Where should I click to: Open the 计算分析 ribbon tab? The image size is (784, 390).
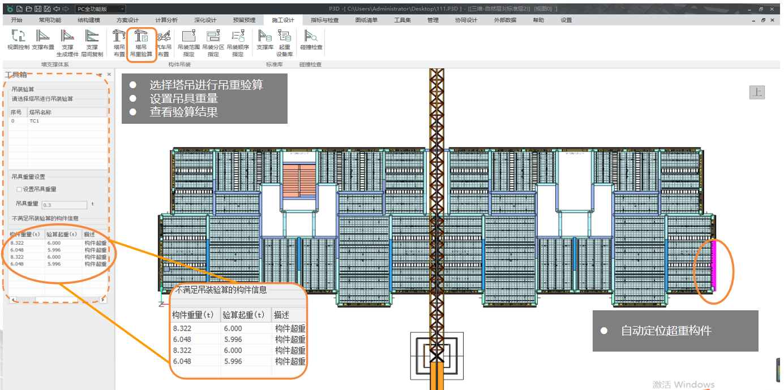tap(166, 20)
